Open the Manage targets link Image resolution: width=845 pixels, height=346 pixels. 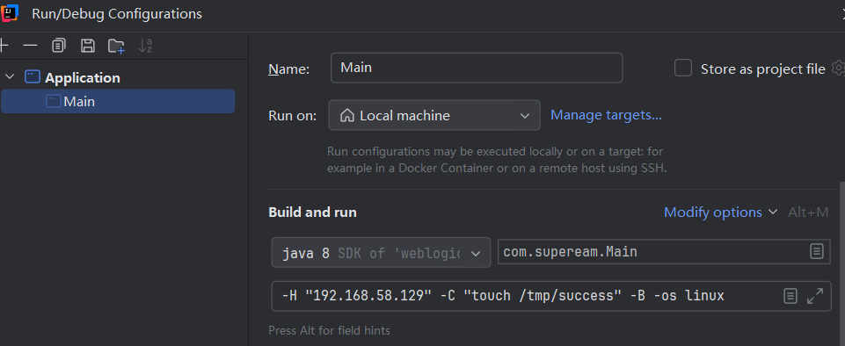[x=606, y=115]
